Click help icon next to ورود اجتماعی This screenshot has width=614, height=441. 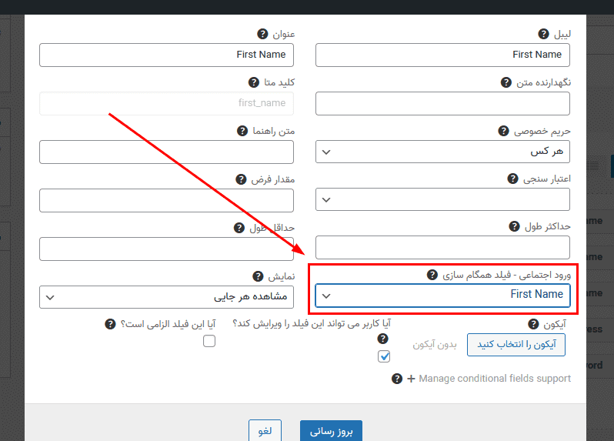(432, 275)
